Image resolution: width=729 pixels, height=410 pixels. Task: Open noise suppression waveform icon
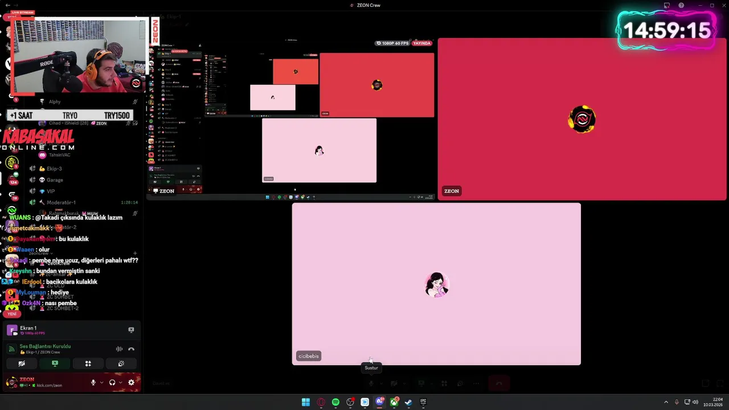119,349
